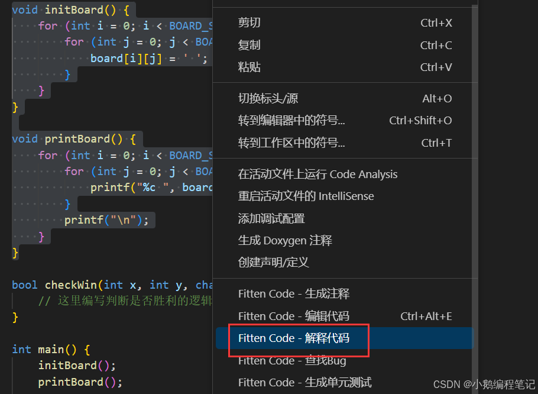Image resolution: width=538 pixels, height=394 pixels.
Task: Run 在活动文件上运行 Code Analysis
Action: (345, 175)
